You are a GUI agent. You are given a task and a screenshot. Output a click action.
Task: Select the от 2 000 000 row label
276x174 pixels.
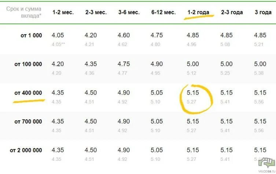[x=26, y=150]
